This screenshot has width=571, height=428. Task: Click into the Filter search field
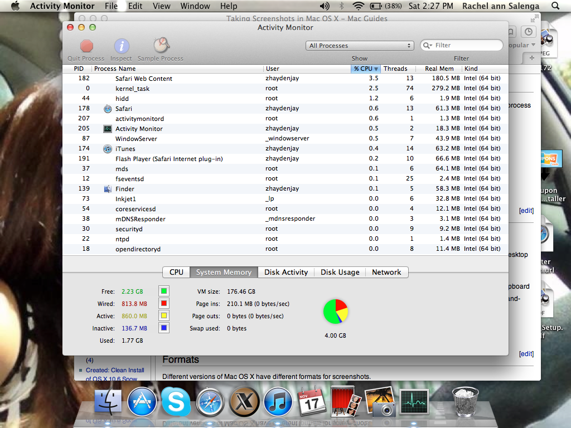[461, 45]
